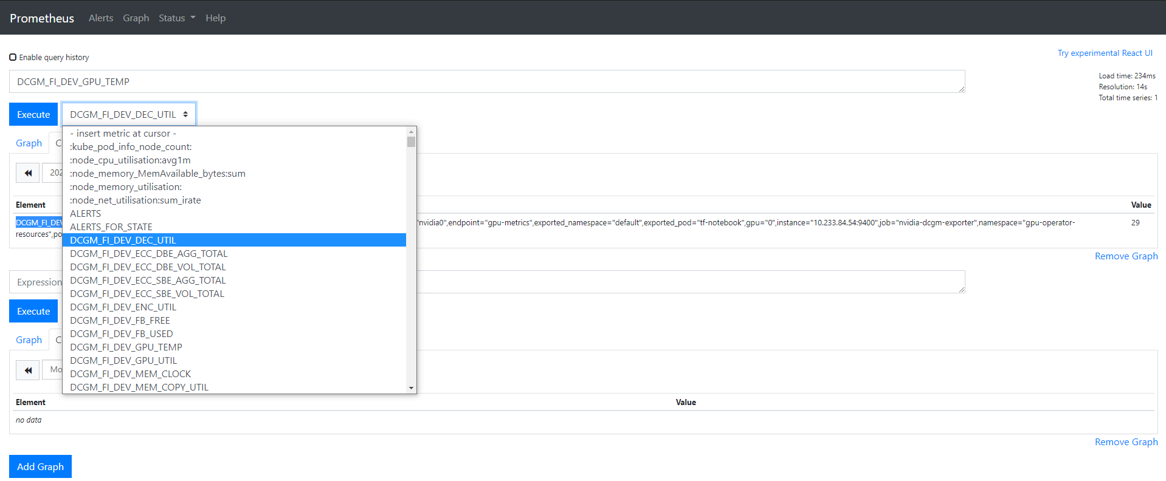Switch to second panel's Graph tab
Screen dimensions: 1166x481
pos(29,340)
